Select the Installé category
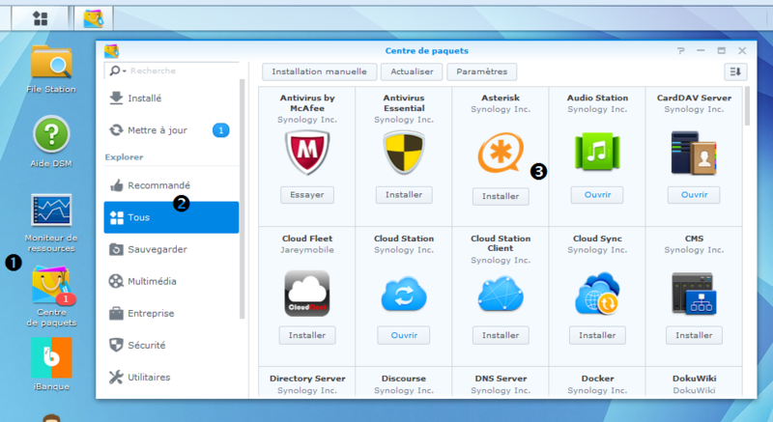Image resolution: width=773 pixels, height=422 pixels. coord(171,98)
